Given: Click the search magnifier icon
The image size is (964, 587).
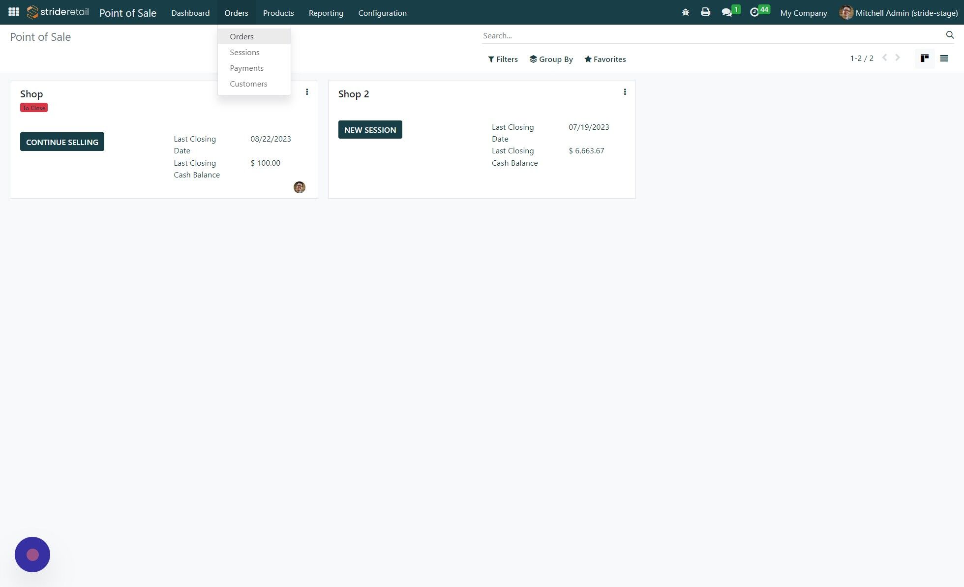Looking at the screenshot, I should coord(949,35).
